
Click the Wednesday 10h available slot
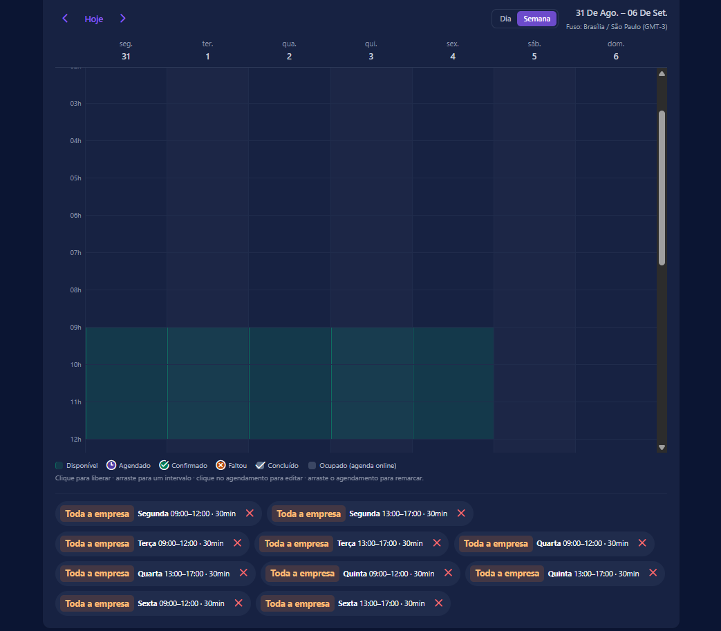coord(290,384)
